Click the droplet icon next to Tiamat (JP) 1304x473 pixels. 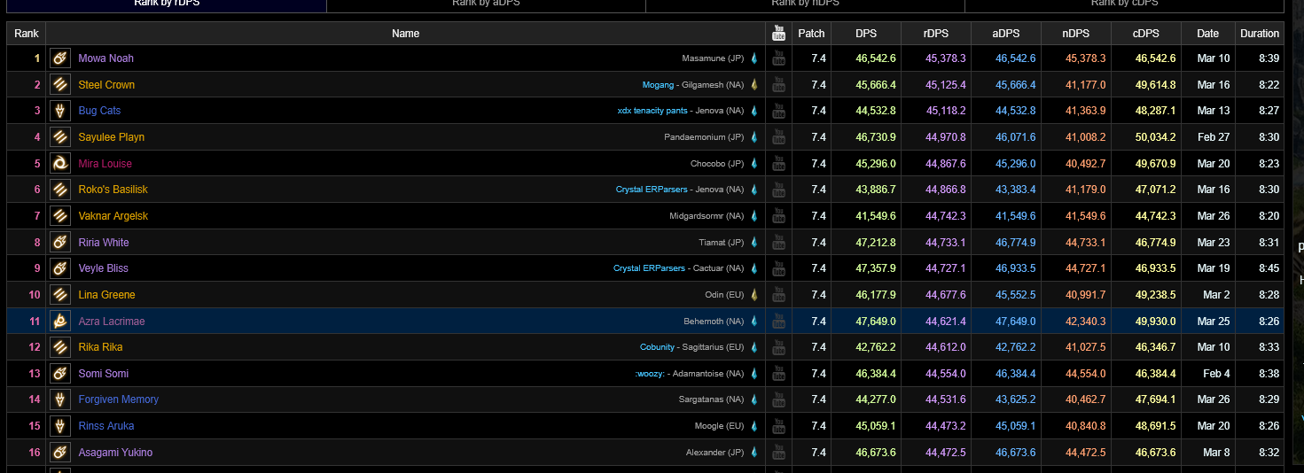(x=754, y=243)
